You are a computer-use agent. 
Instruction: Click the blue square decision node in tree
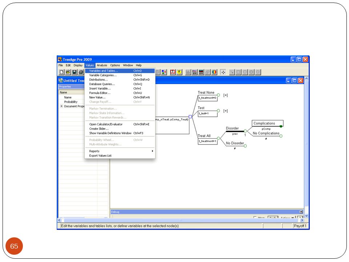click(x=190, y=116)
